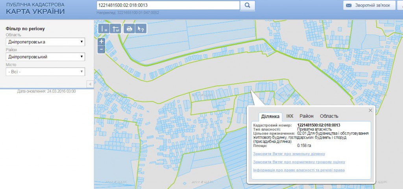Open the Район tab in popup
403x189 pixels.
tap(306, 116)
